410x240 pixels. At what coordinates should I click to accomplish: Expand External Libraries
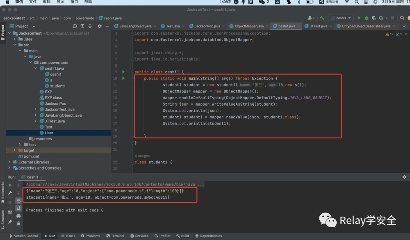pos(9,162)
